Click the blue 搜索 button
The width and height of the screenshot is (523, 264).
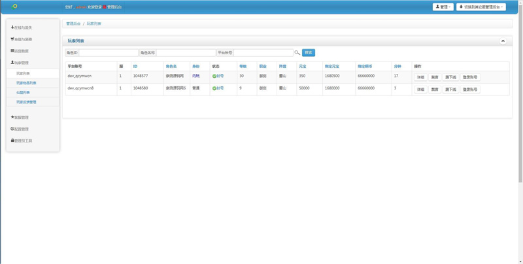309,53
